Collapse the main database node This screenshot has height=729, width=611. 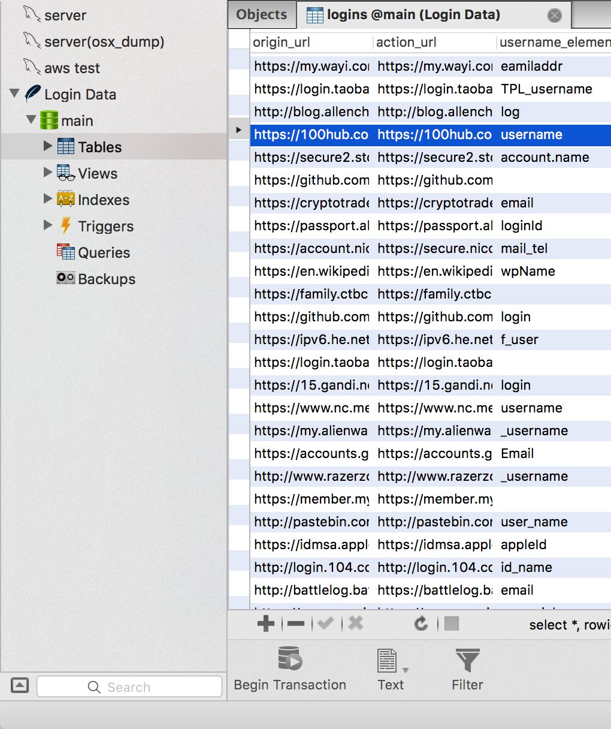[x=31, y=120]
